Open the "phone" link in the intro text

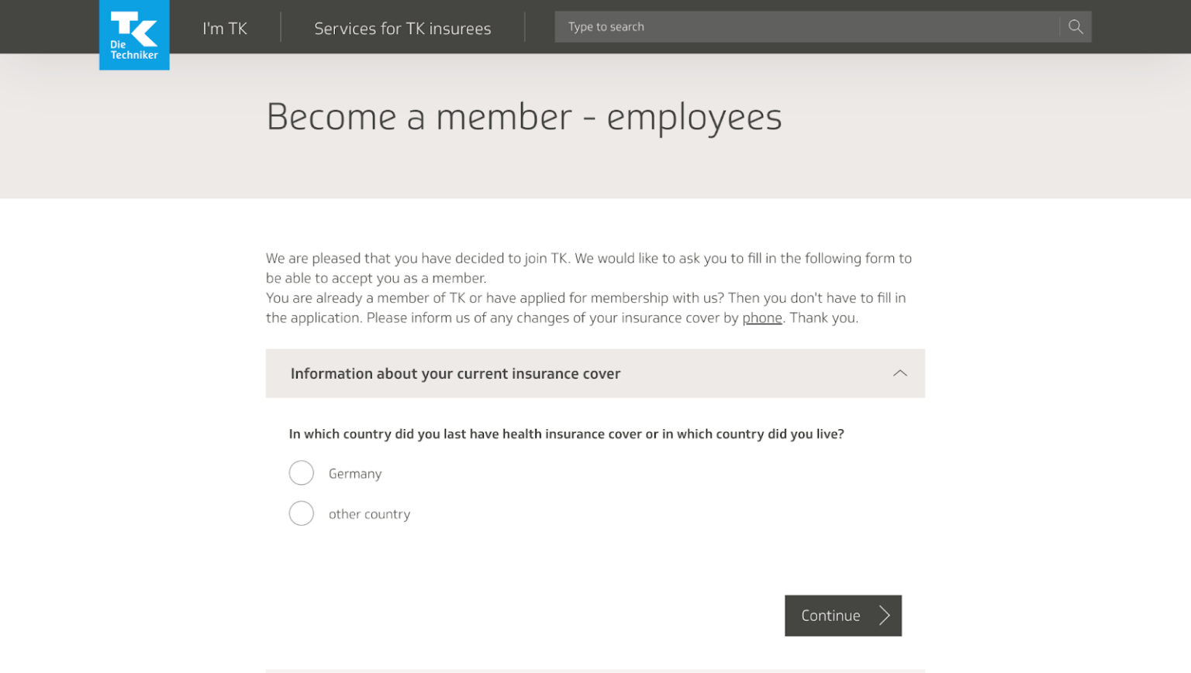[762, 318]
